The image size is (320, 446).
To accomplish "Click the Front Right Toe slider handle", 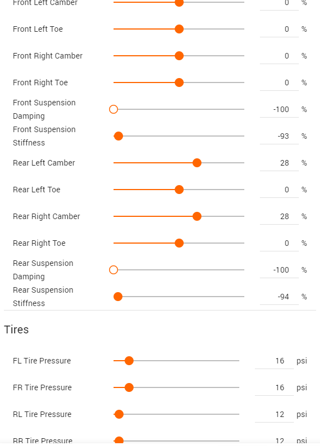I will click(179, 83).
